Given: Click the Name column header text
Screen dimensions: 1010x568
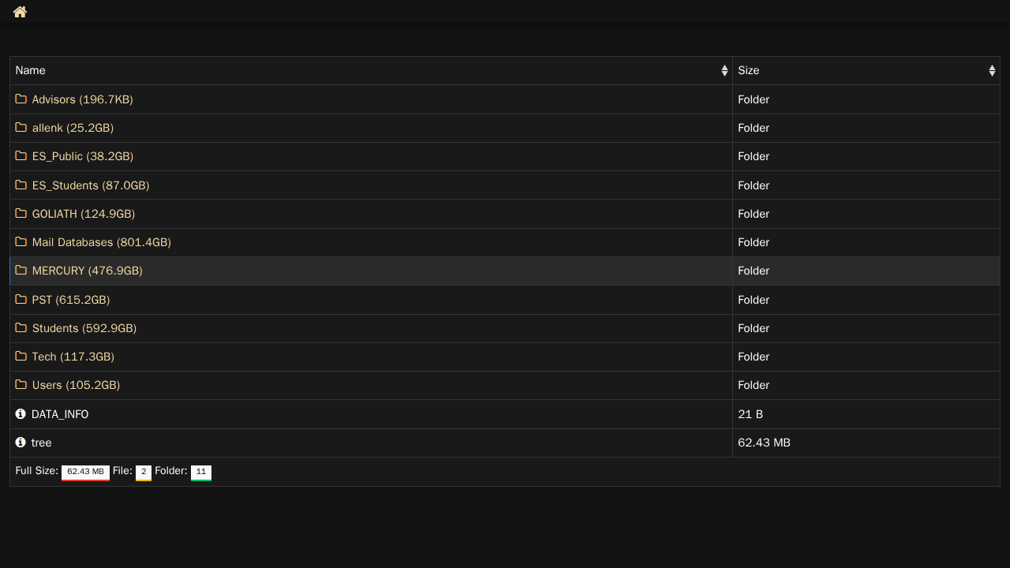Looking at the screenshot, I should pyautogui.click(x=31, y=70).
